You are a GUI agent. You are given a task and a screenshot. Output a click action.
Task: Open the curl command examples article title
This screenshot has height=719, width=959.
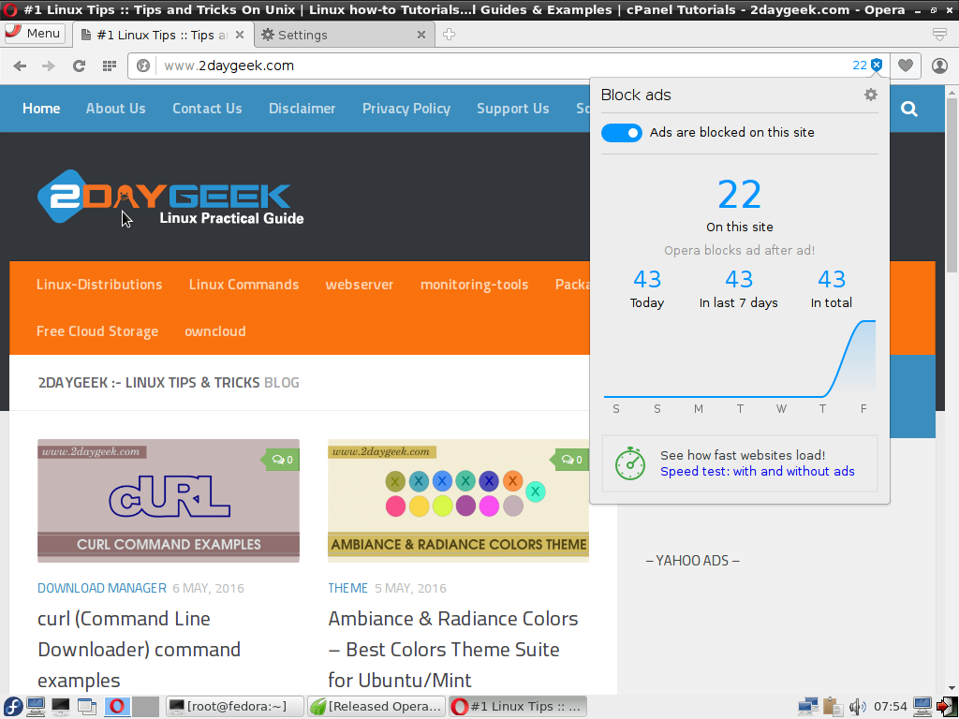[140, 650]
